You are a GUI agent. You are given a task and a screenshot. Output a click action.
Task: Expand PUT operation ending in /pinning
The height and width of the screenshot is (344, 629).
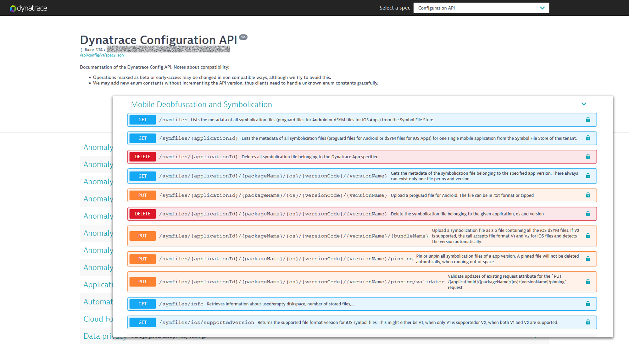(362, 259)
